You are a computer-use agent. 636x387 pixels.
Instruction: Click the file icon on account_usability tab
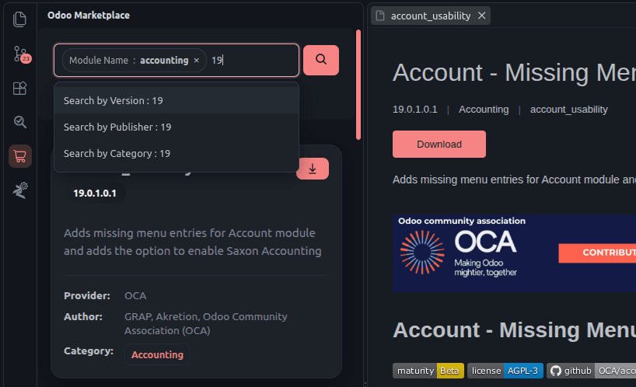point(380,16)
